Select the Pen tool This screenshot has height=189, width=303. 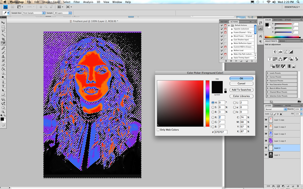3,82
